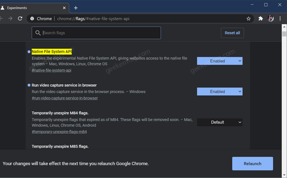This screenshot has height=178, width=287.
Task: Open the Temporarily unexpire M84 flags Default dropdown
Action: (220, 122)
